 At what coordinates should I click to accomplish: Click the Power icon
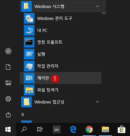coord(8,115)
